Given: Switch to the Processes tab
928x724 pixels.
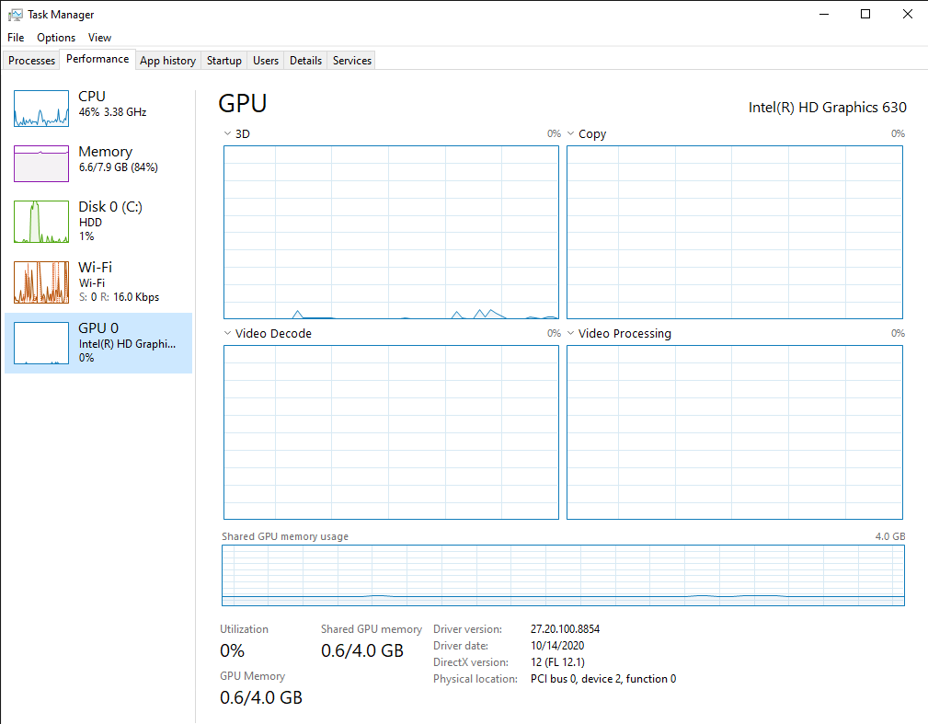Looking at the screenshot, I should [31, 61].
